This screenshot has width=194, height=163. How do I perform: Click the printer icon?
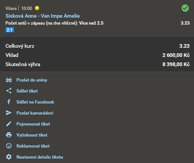[9, 135]
